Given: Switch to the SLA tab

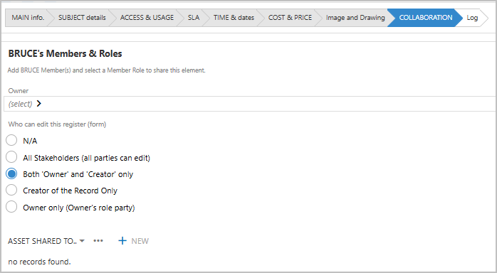Looking at the screenshot, I should [x=194, y=18].
